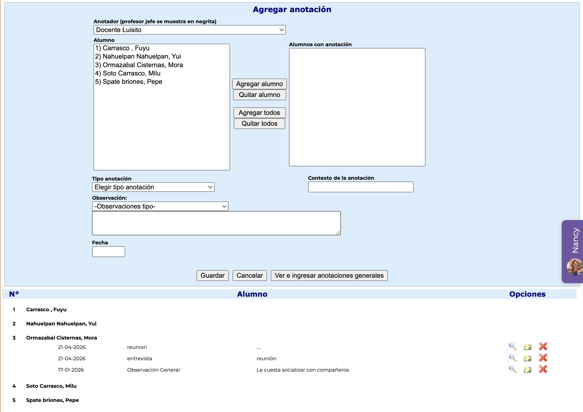Add all students with 'Agregar todos'

pyautogui.click(x=259, y=113)
